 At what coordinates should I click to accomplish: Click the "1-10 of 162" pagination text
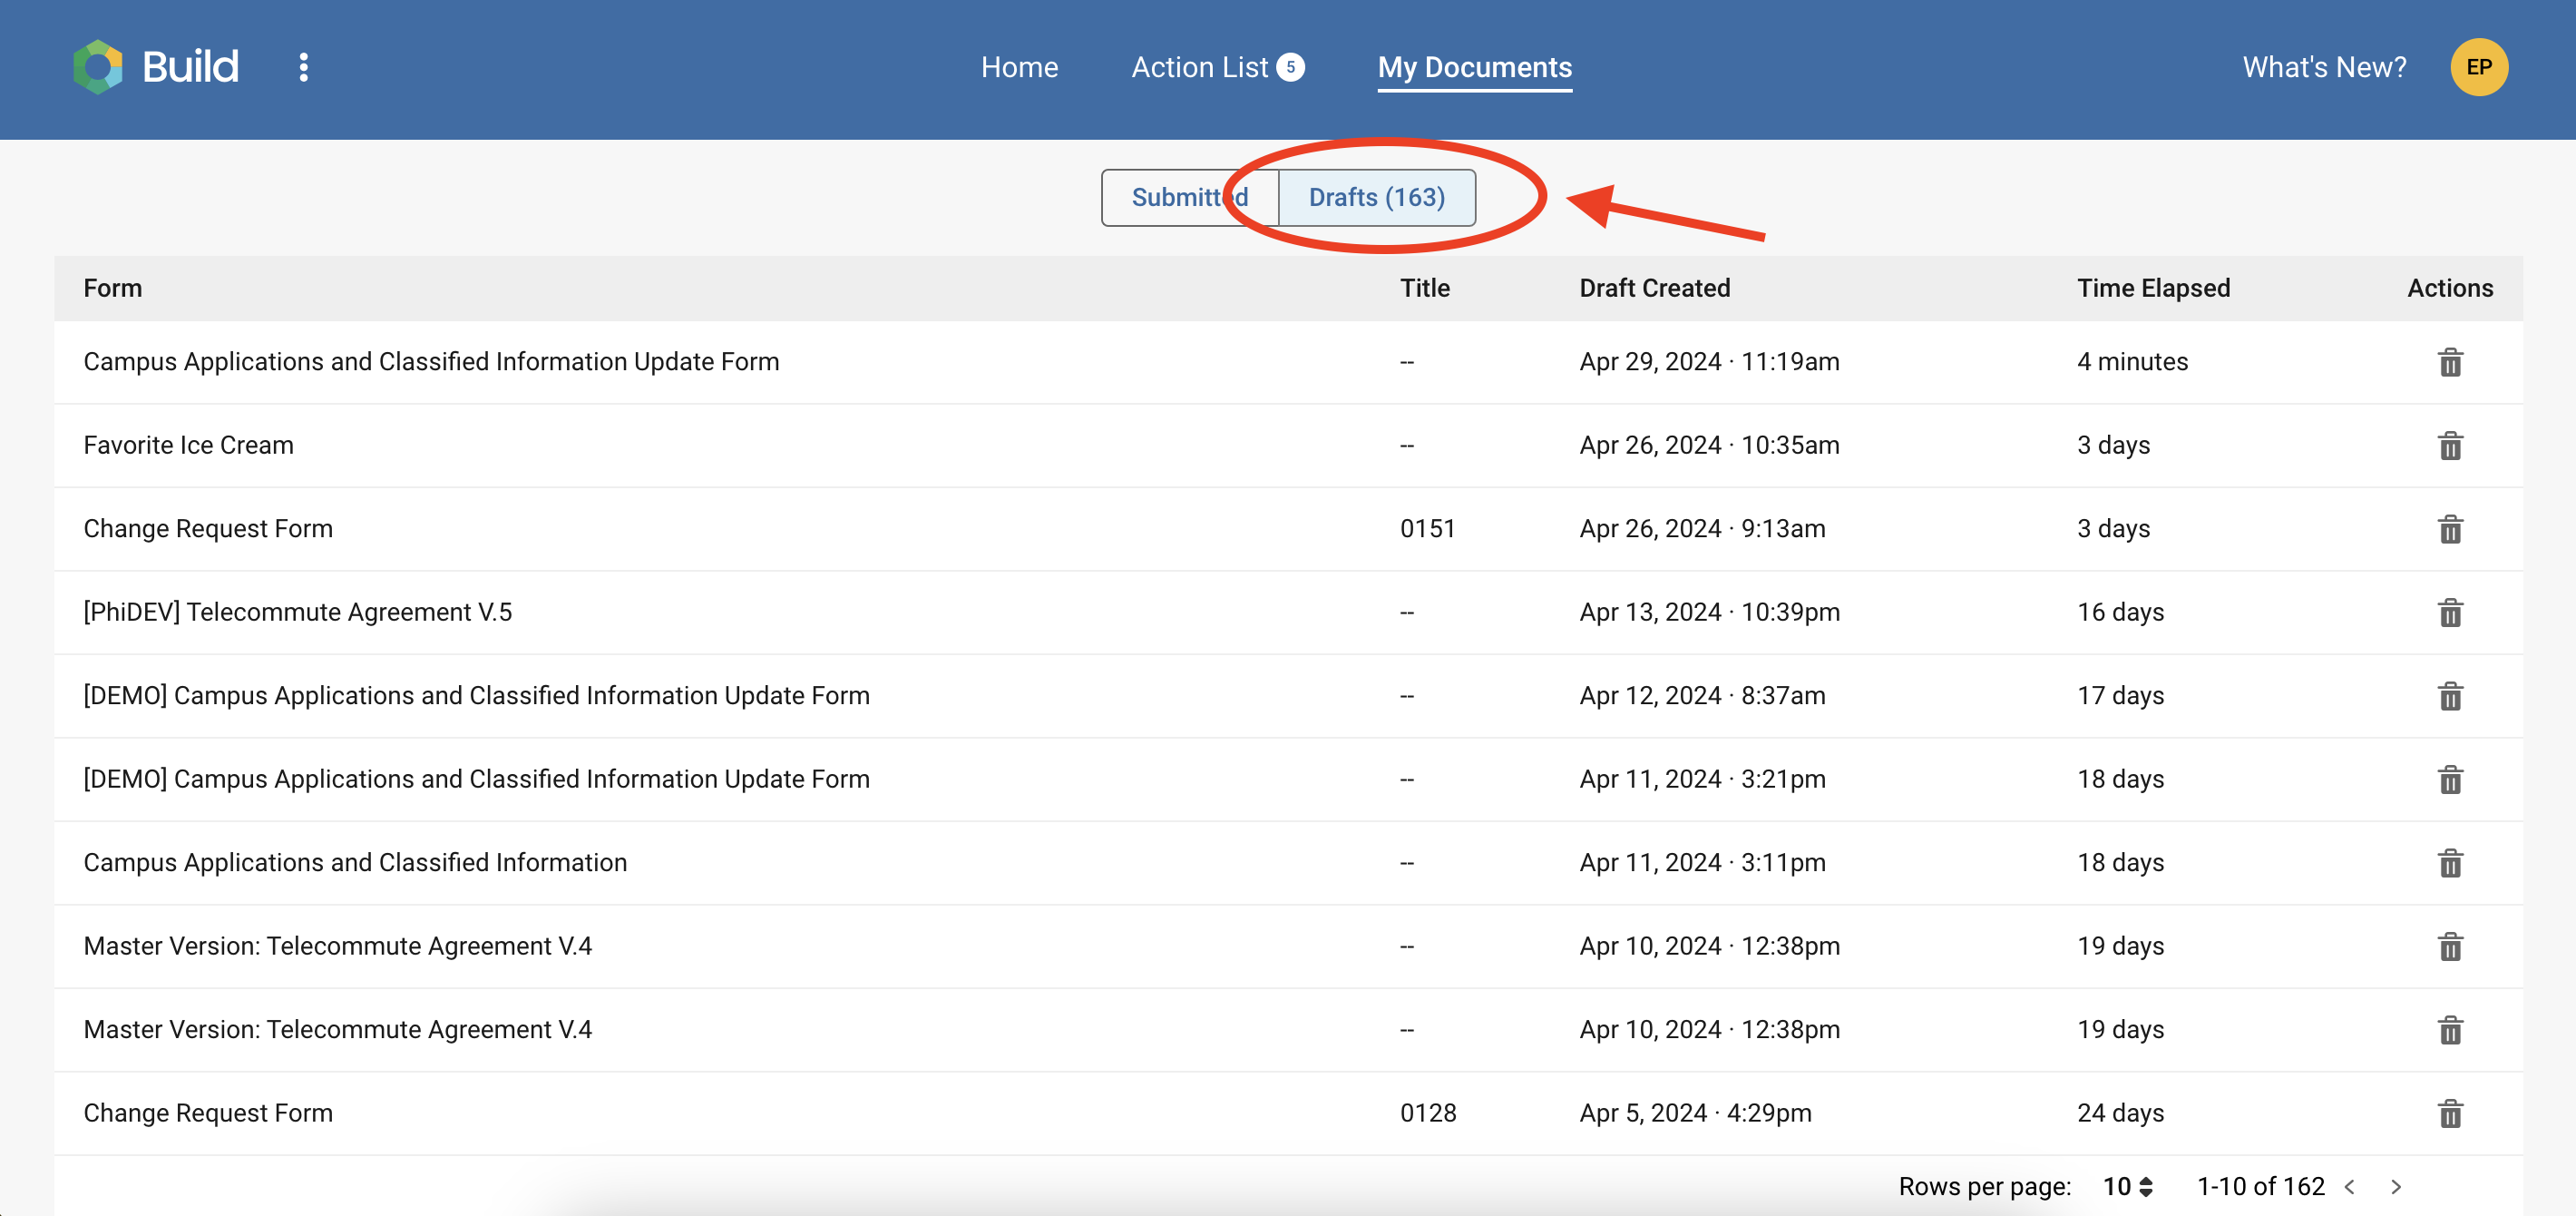click(x=2260, y=1187)
